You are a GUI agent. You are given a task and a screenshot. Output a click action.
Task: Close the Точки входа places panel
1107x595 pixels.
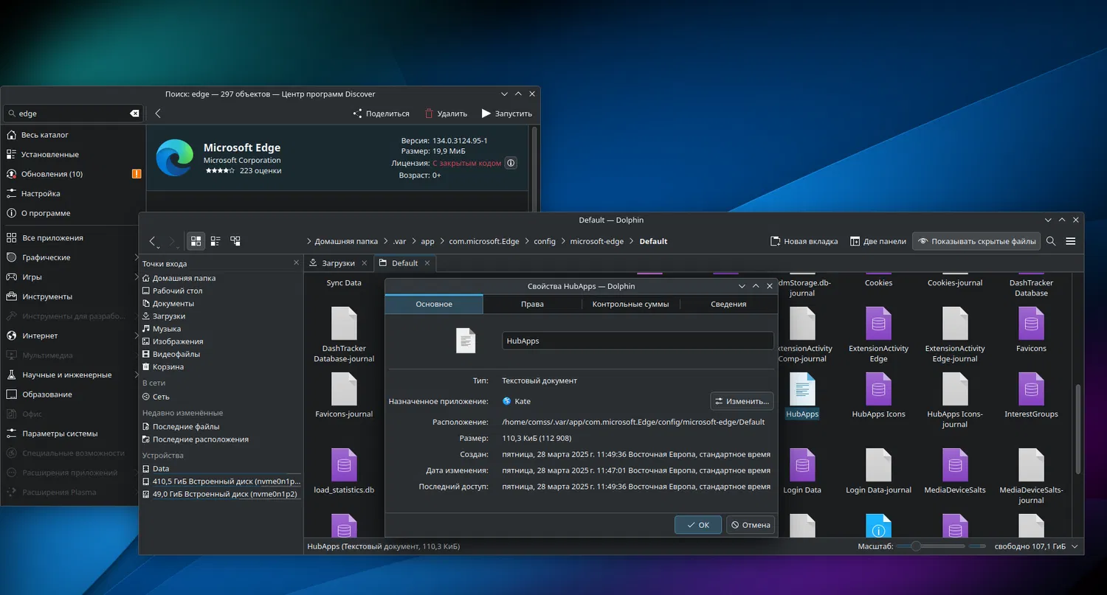pyautogui.click(x=296, y=263)
